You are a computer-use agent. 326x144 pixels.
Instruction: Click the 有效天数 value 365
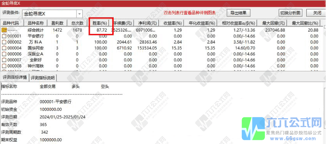(43, 124)
